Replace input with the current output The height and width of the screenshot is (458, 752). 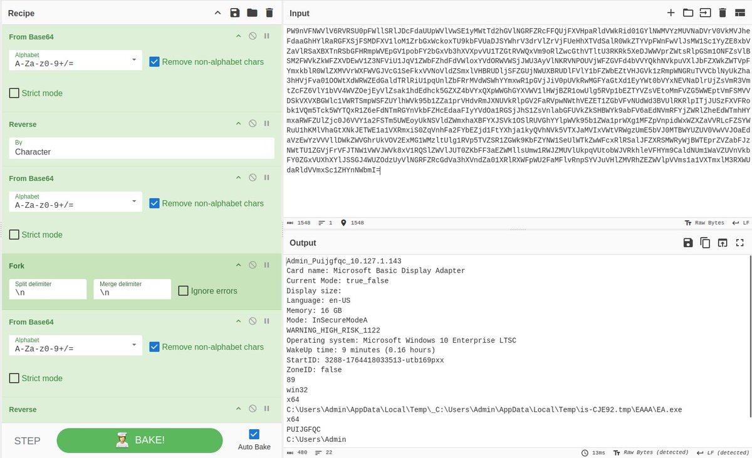722,243
